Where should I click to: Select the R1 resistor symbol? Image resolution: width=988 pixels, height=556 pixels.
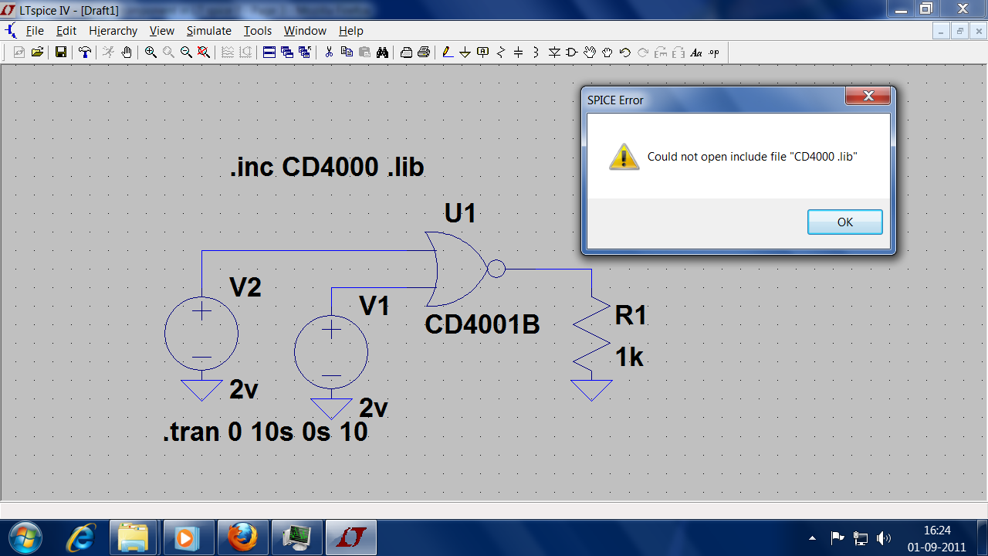coord(592,334)
